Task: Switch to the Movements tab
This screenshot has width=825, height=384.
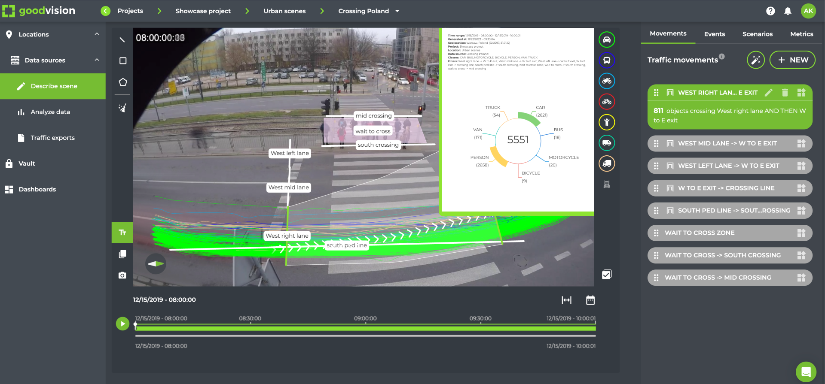Action: pyautogui.click(x=668, y=33)
